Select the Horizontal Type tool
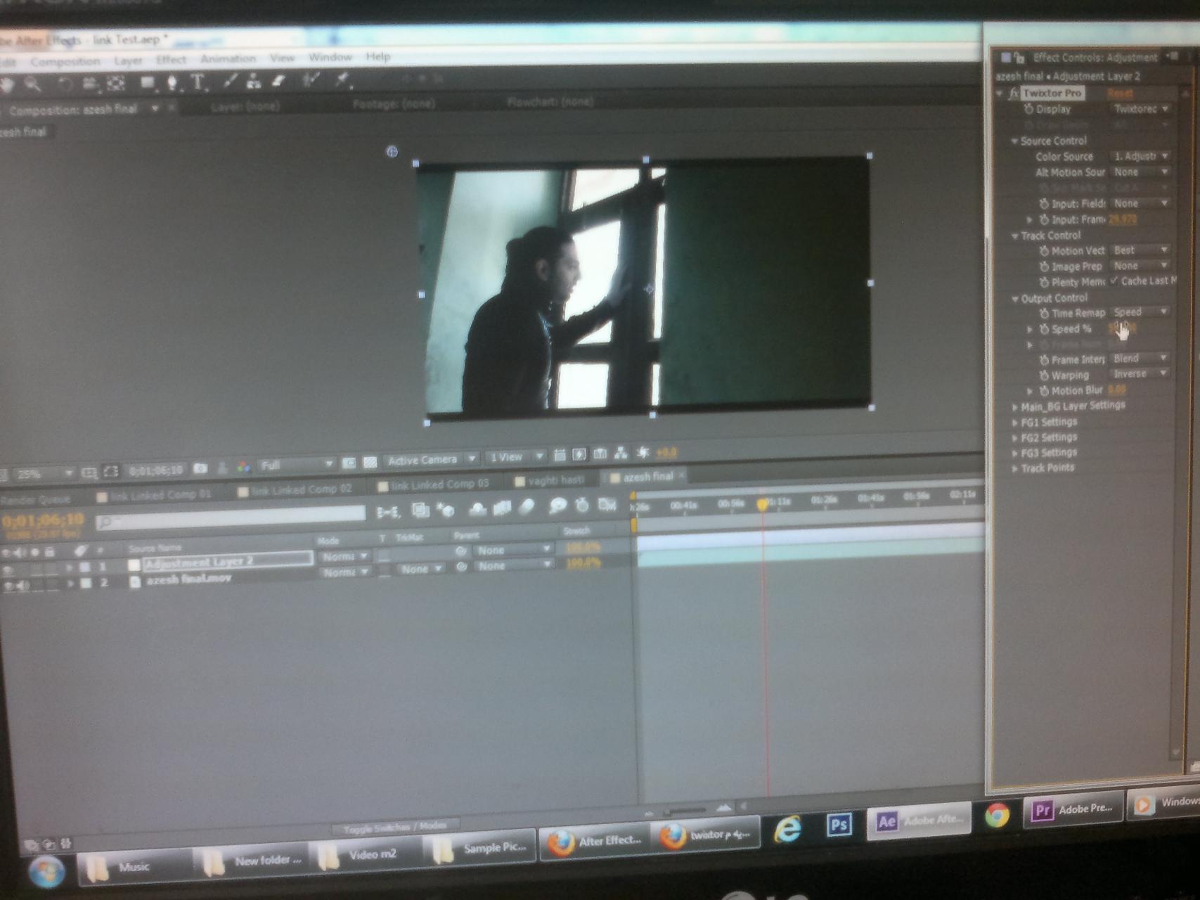 (198, 82)
